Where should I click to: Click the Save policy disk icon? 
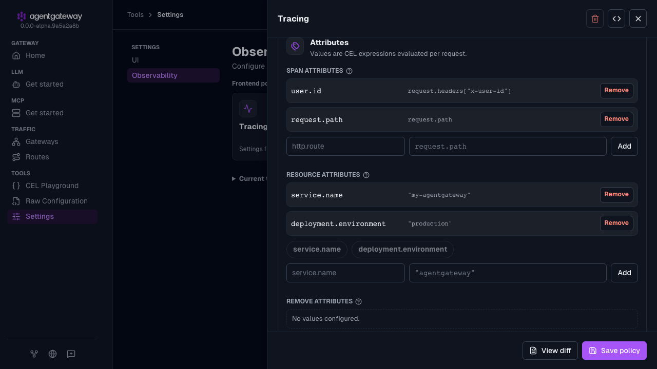coord(593,351)
